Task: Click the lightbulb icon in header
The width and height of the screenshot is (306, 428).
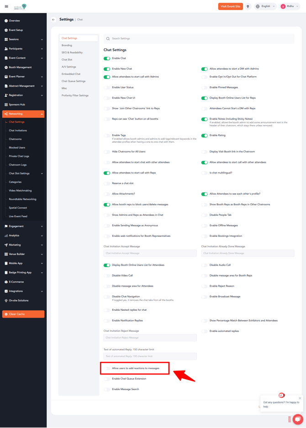Action: pyautogui.click(x=248, y=6)
